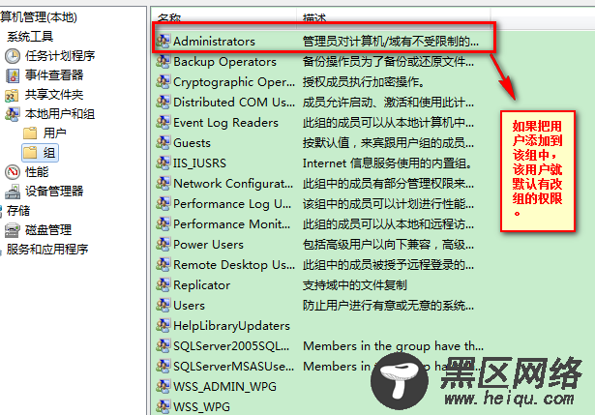Click the Users group icon in the list
This screenshot has height=415, width=595.
click(x=164, y=305)
